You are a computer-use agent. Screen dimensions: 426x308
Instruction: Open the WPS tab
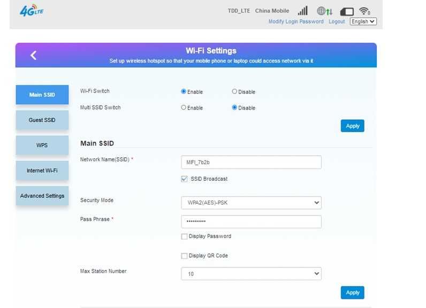[42, 145]
